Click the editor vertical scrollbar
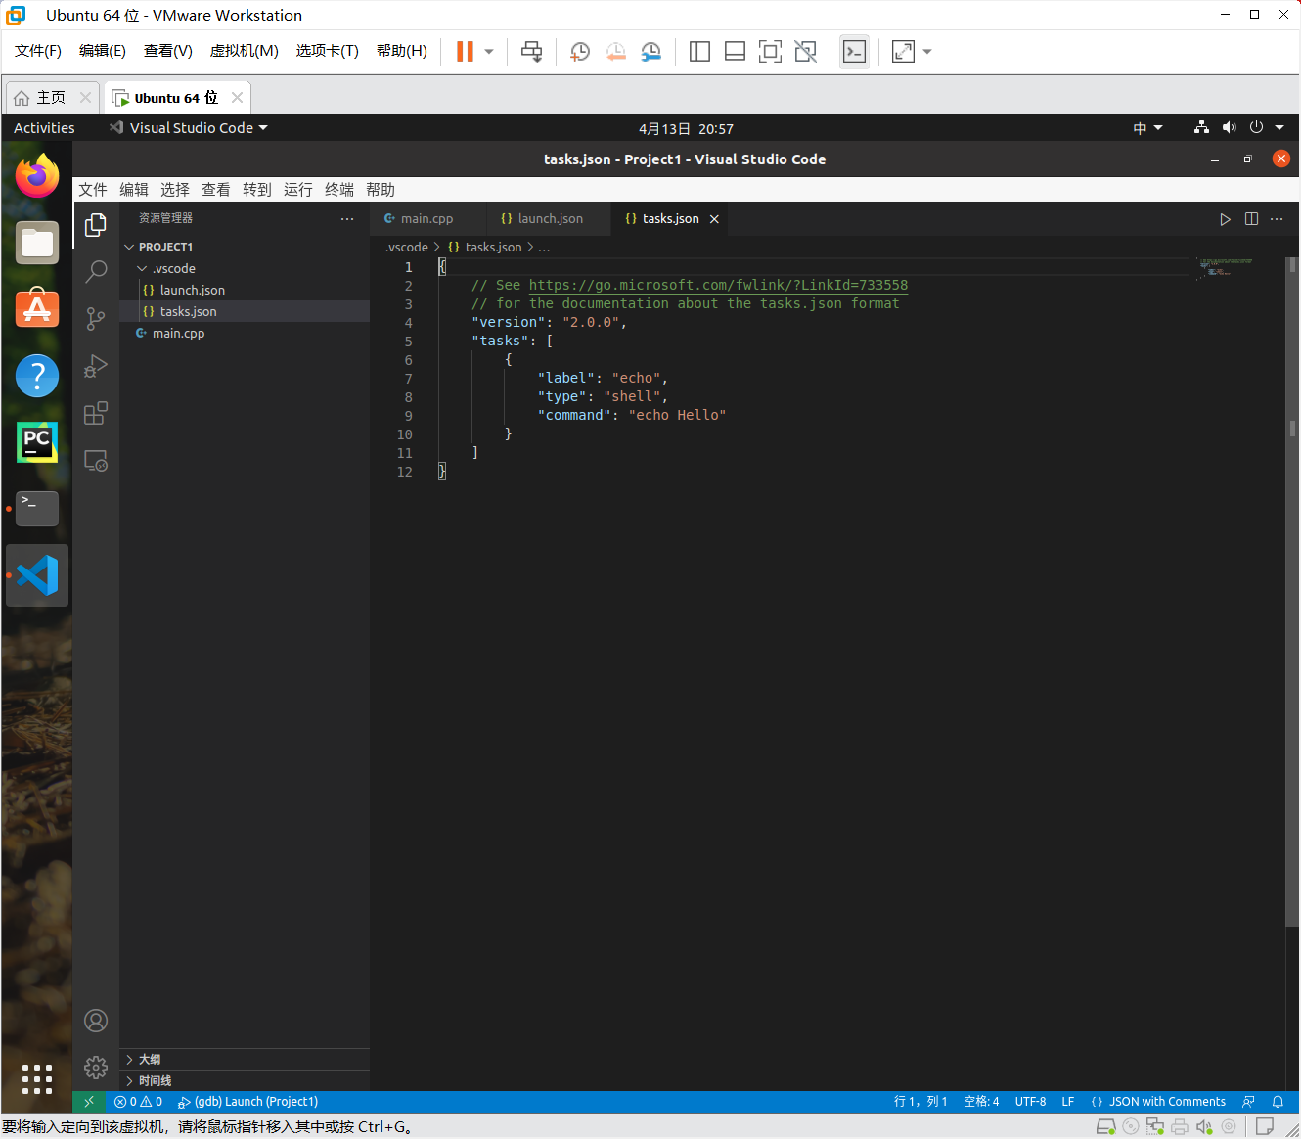Image resolution: width=1301 pixels, height=1139 pixels. point(1292,592)
